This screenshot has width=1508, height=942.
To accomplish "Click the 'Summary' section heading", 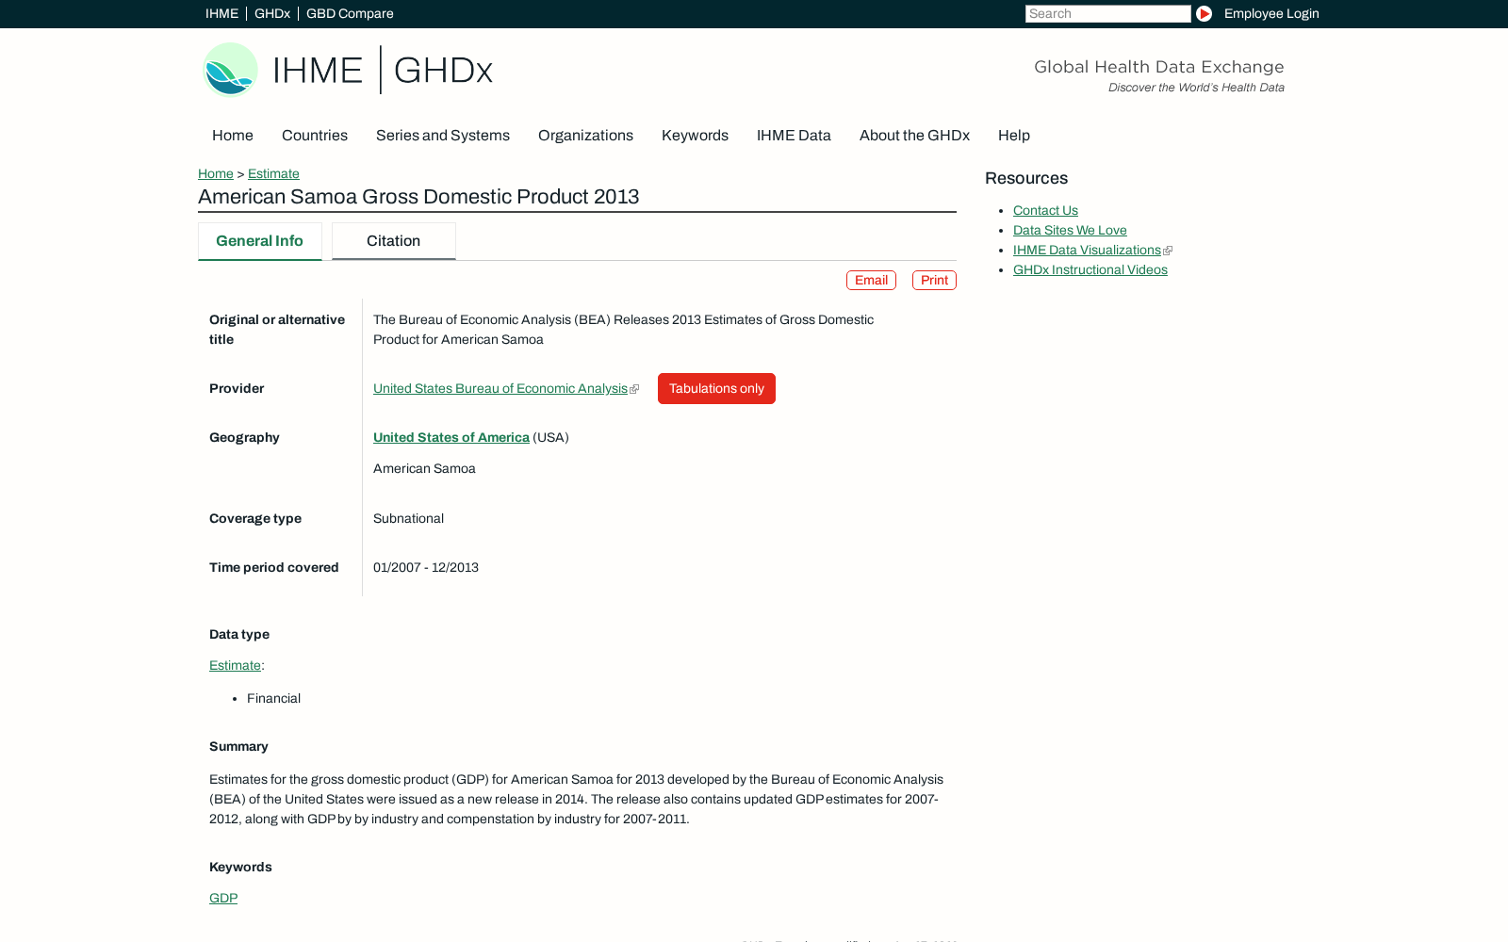I will coord(238,746).
